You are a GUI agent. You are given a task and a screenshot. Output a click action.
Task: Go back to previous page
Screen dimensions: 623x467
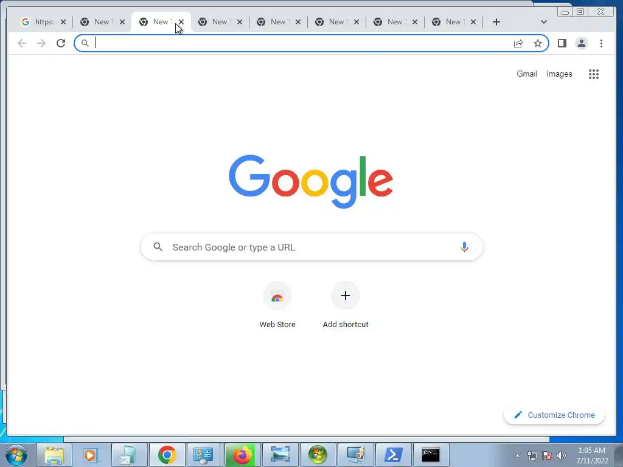tap(22, 43)
